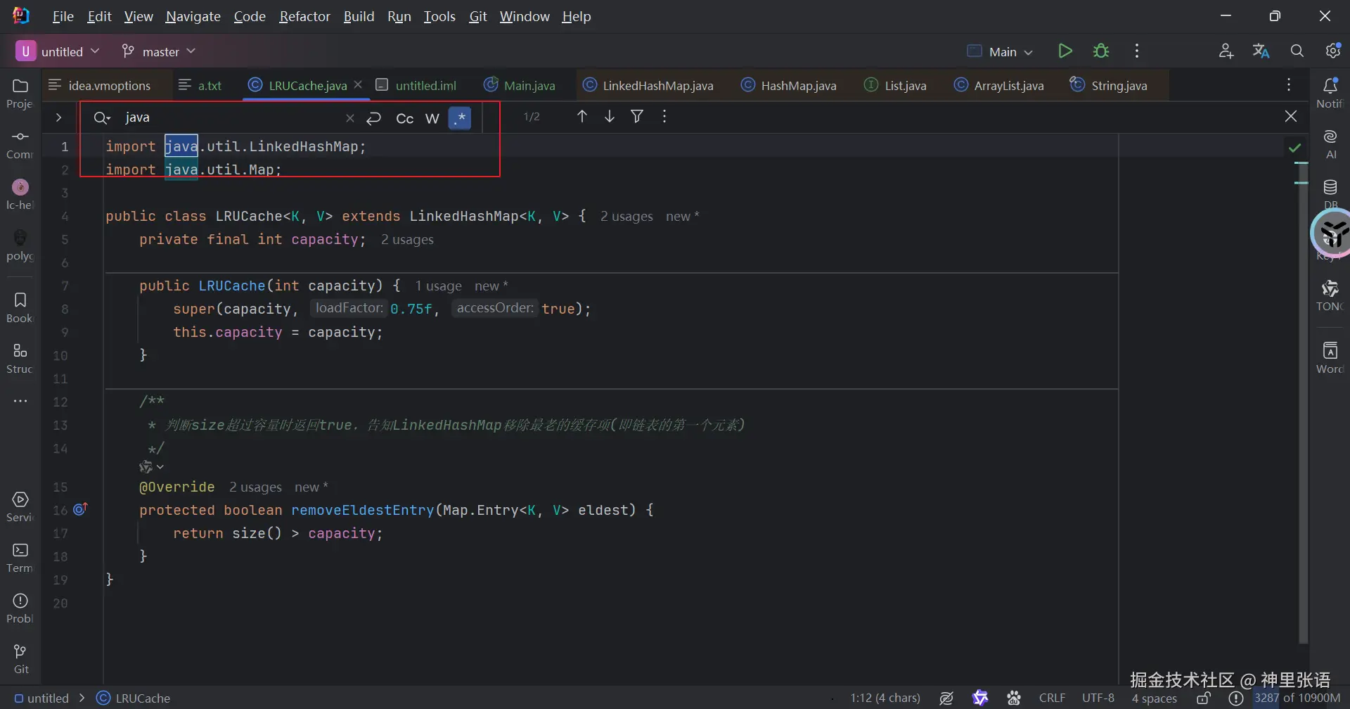This screenshot has width=1350, height=709.
Task: Click the CRLF line separator setting
Action: pos(1052,698)
